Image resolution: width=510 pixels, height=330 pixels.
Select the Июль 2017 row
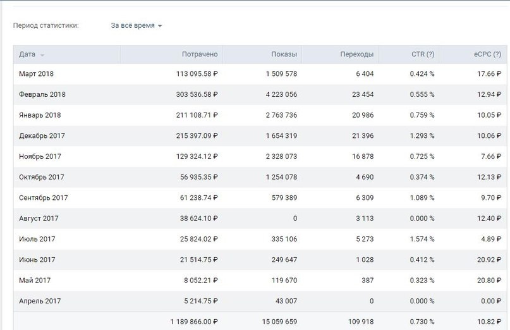click(x=260, y=239)
